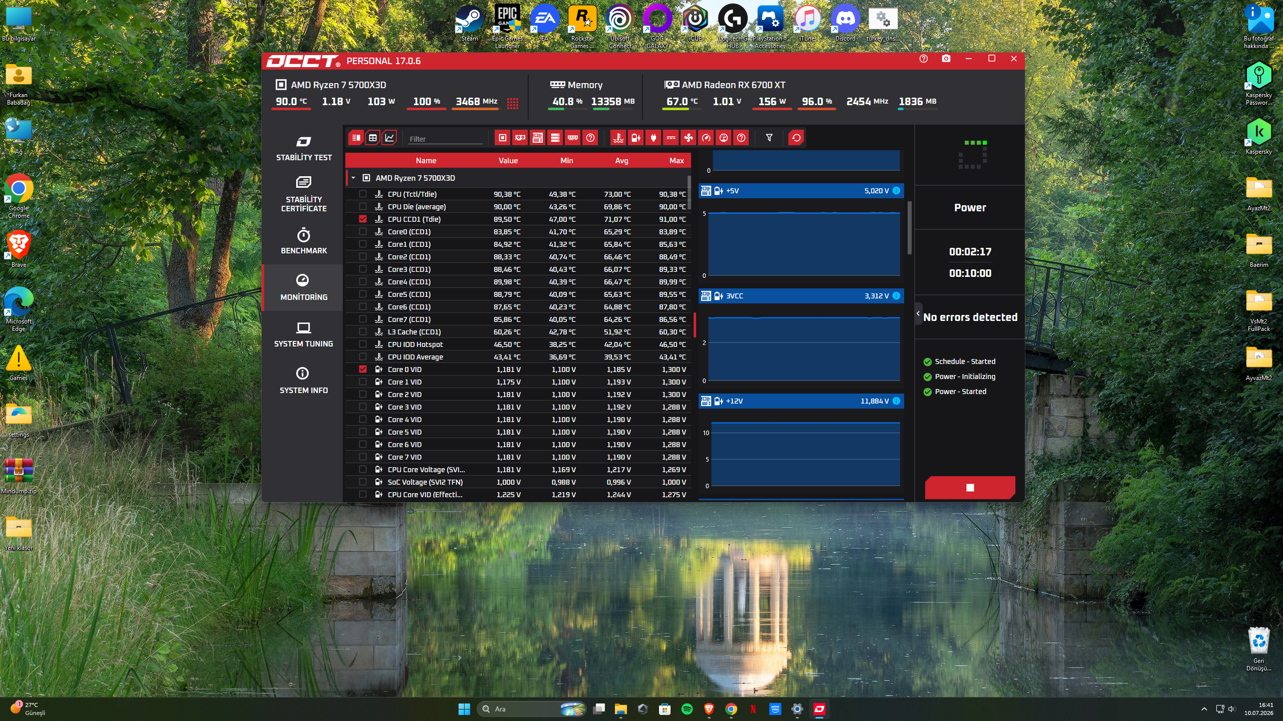Select the Monitoring section
1283x721 pixels.
click(304, 288)
